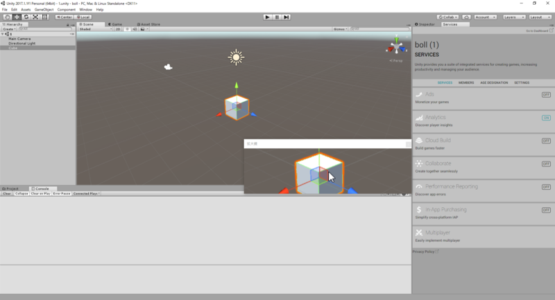555x300 pixels.
Task: Toggle the Hierarchy panel lock icon
Action: tap(67, 25)
